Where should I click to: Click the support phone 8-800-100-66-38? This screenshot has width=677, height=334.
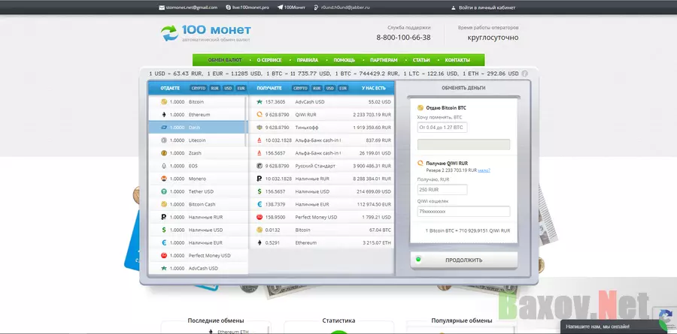[403, 38]
